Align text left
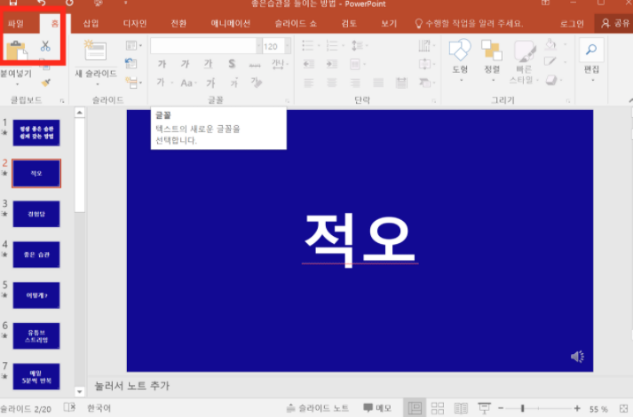The height and width of the screenshot is (417, 633). coord(308,83)
